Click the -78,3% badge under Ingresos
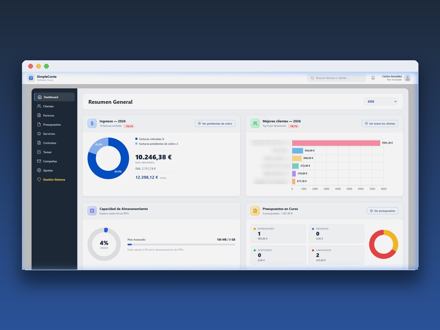The width and height of the screenshot is (440, 330). (129, 126)
